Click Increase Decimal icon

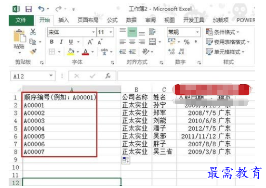172,51
